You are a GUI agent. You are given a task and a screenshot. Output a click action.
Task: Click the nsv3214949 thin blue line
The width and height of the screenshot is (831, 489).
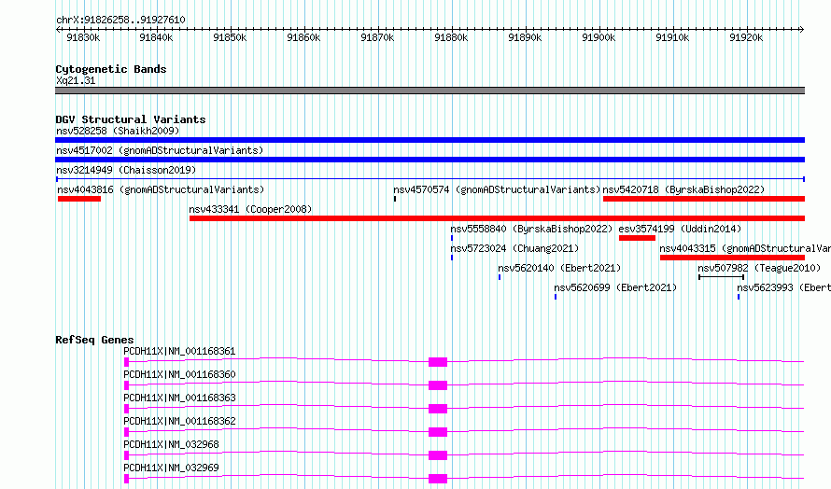pos(430,179)
